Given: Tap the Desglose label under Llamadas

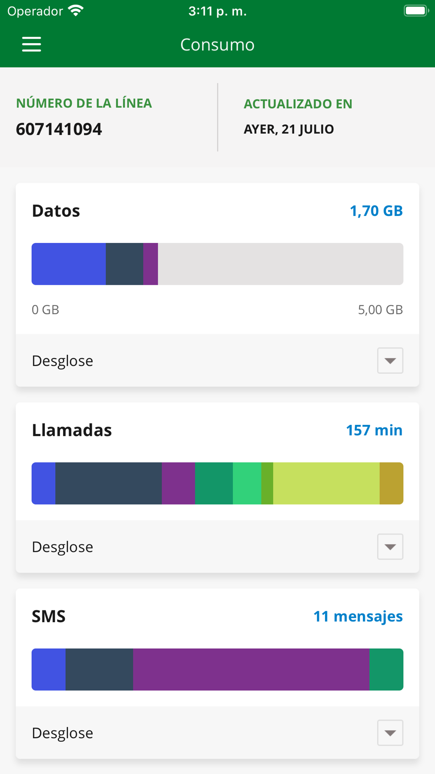Looking at the screenshot, I should tap(63, 547).
